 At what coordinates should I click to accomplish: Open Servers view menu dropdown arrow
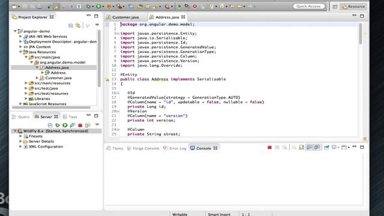pyautogui.click(x=97, y=125)
